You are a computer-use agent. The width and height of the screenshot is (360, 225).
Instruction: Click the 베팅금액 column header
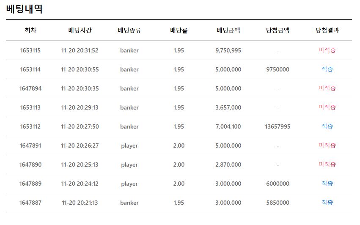[228, 30]
